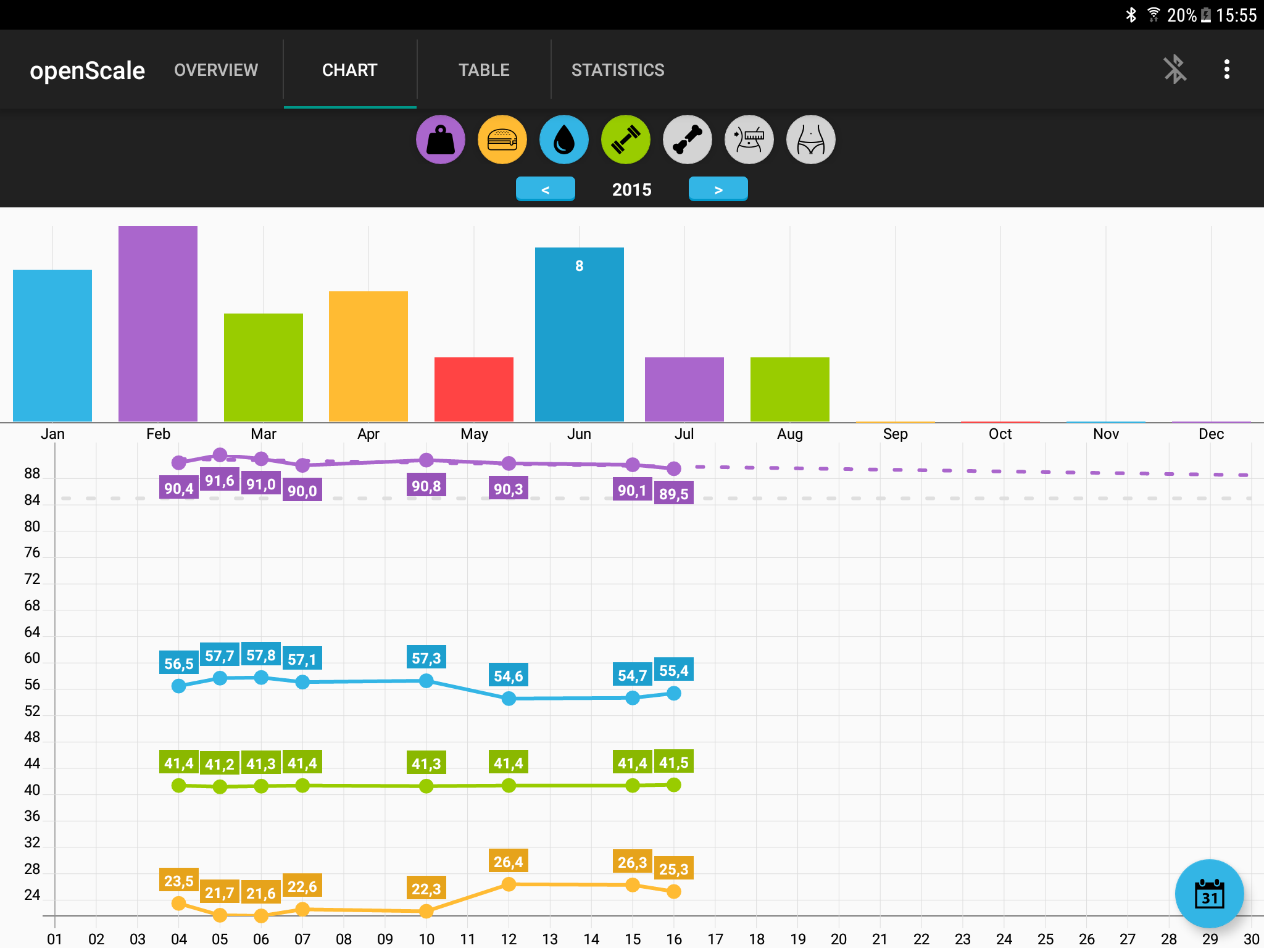Enable the hip measurement icon
1264x948 pixels.
810,139
